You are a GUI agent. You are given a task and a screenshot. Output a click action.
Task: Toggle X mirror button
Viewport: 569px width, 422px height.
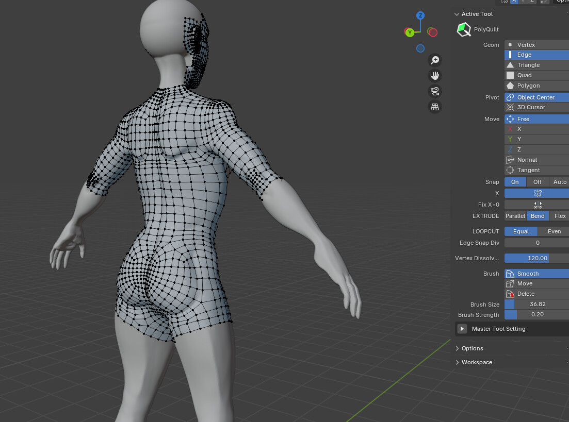pyautogui.click(x=537, y=193)
